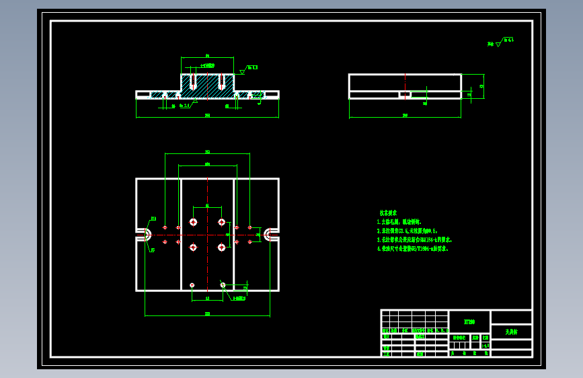Click the part name cell in title block
Viewport: 583px width, 378px height.
pos(511,332)
